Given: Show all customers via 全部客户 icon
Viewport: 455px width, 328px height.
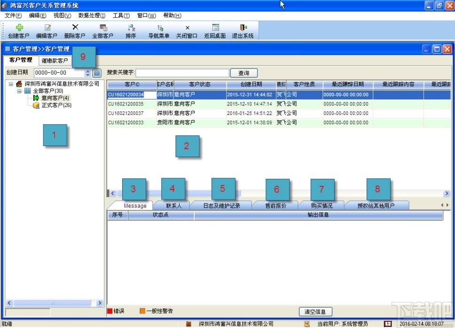Looking at the screenshot, I should (x=103, y=28).
